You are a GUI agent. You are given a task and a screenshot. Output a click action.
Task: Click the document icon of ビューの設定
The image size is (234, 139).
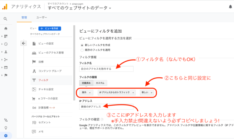point(34,44)
